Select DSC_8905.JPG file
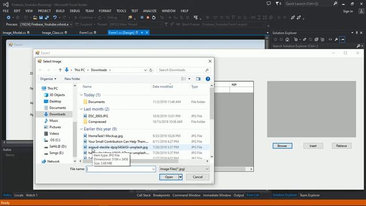 click(x=98, y=116)
